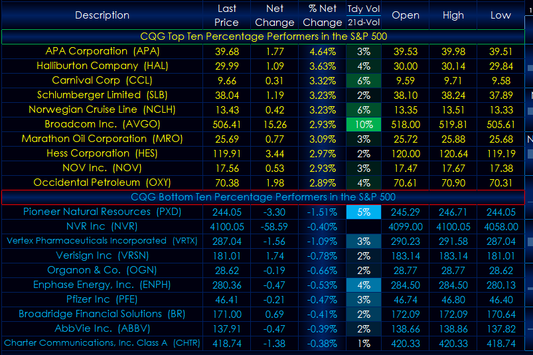This screenshot has height=355, width=533.
Task: Select Carnival Corp (CCL) row
Action: [x=264, y=81]
